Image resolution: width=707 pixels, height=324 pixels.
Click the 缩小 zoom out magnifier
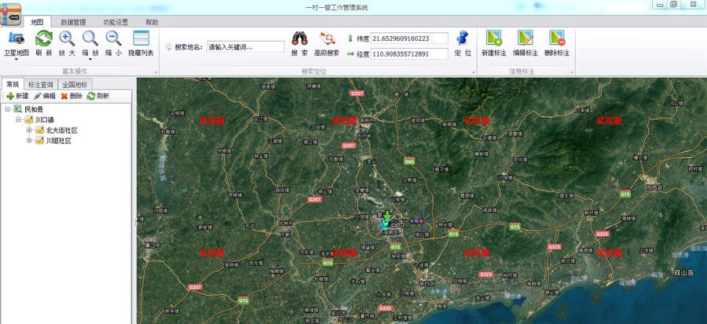pos(113,38)
